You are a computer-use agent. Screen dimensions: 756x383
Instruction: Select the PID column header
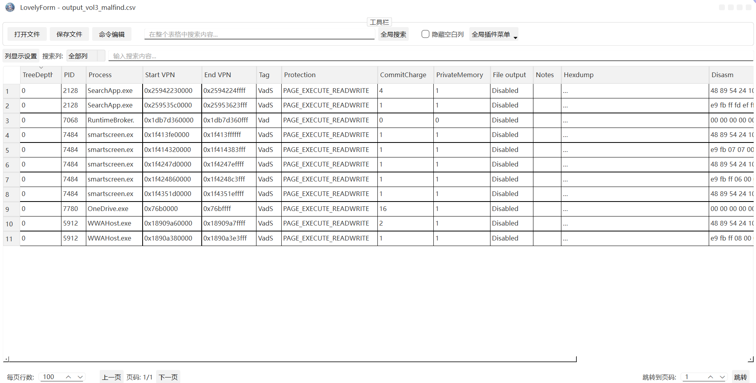click(74, 75)
